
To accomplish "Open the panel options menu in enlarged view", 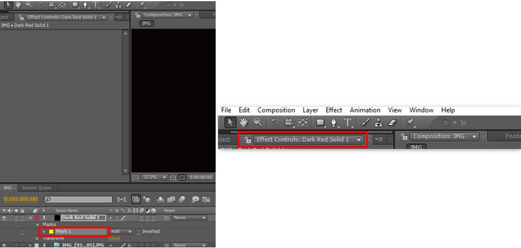I will pos(379,140).
